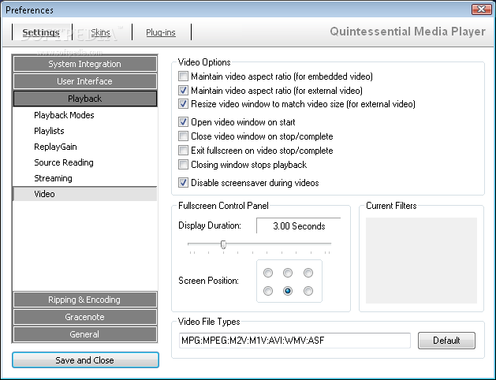
Task: Click the selected bottom-center position radio
Action: pos(288,291)
